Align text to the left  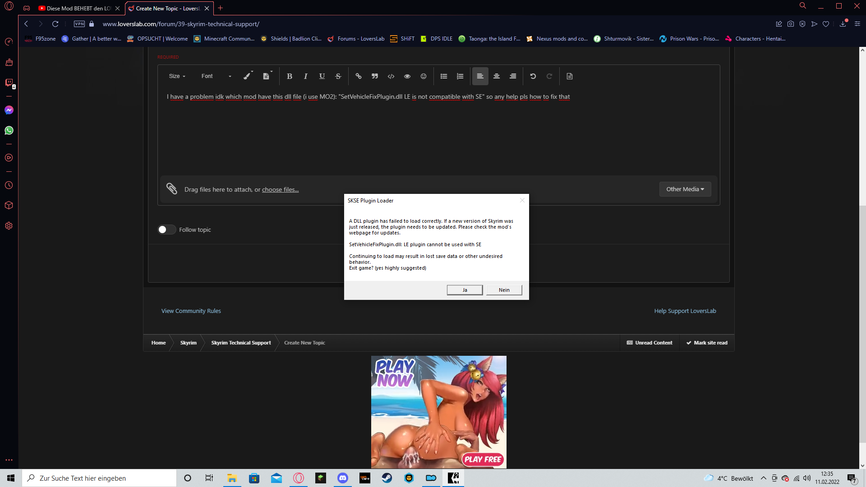pos(480,76)
